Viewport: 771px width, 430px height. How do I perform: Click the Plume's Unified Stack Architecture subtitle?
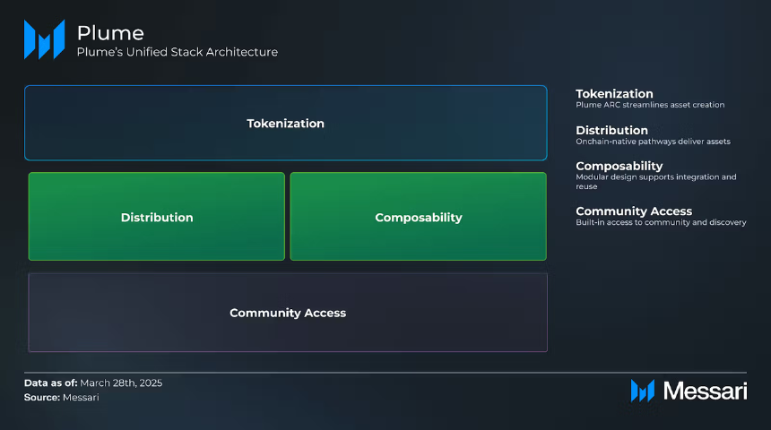pyautogui.click(x=177, y=52)
